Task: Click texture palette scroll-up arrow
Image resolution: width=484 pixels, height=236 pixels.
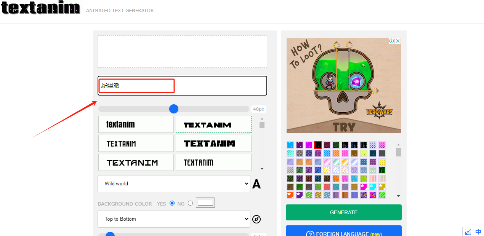Action: coord(399,145)
